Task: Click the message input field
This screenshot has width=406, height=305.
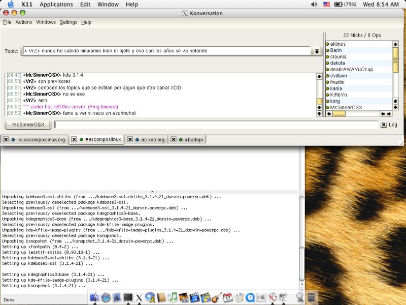Action: [216, 125]
